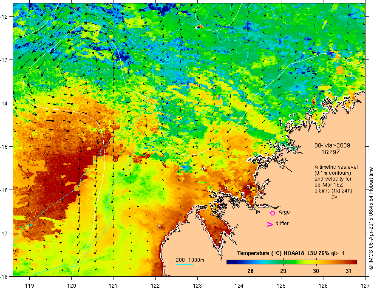Click the '0.5m/s (1kt 24h)' scale text
Screen dimensions: 374x289
tap(333, 191)
